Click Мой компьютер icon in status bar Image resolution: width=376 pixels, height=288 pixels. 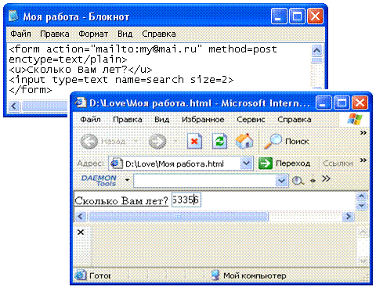coord(215,275)
